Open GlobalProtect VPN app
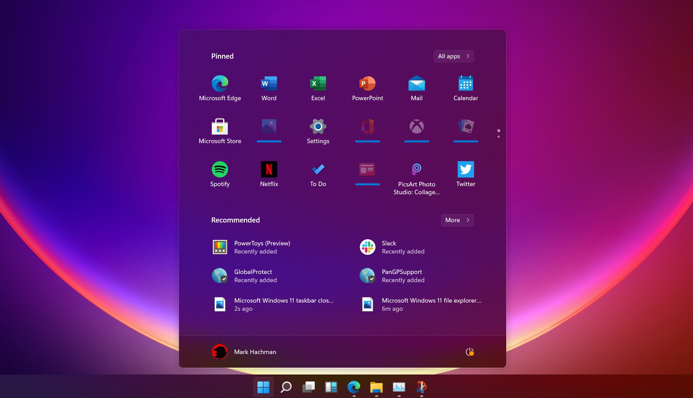The width and height of the screenshot is (693, 398). pyautogui.click(x=252, y=275)
